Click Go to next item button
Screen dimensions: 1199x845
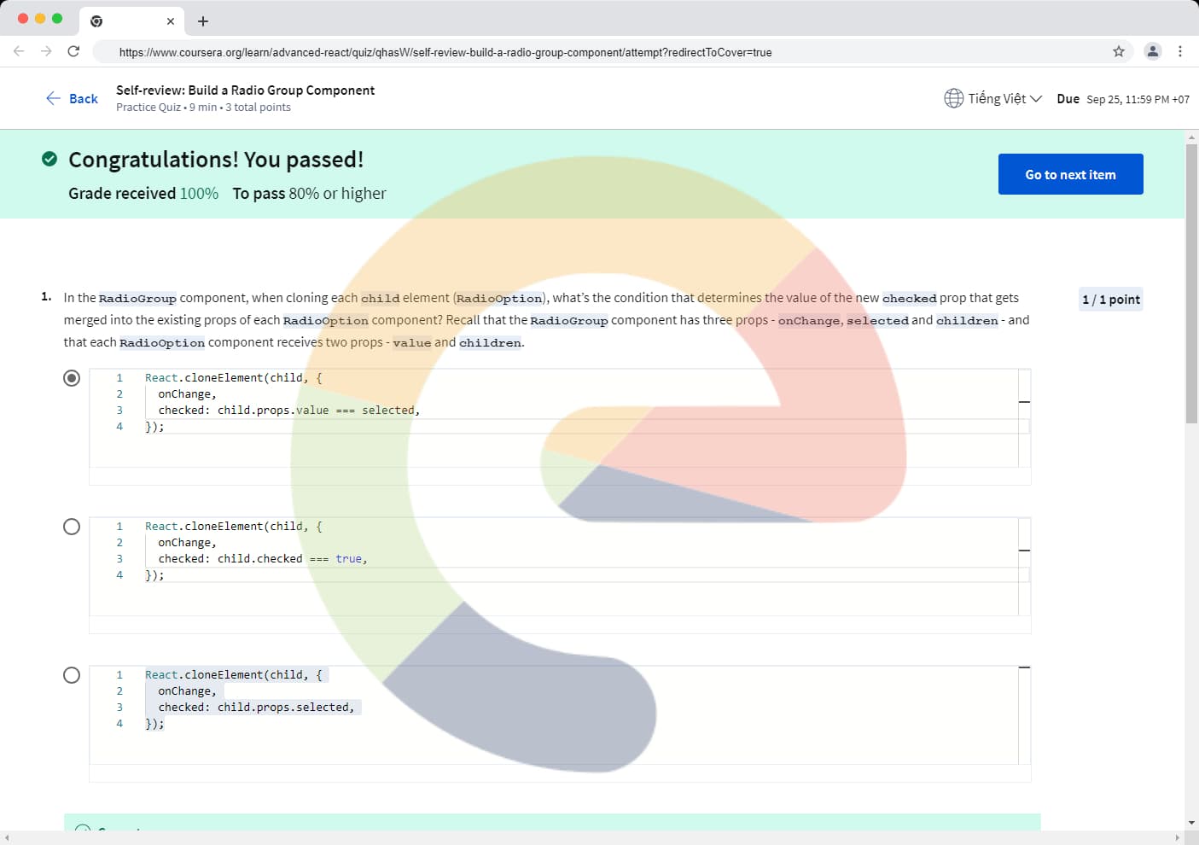pos(1070,174)
